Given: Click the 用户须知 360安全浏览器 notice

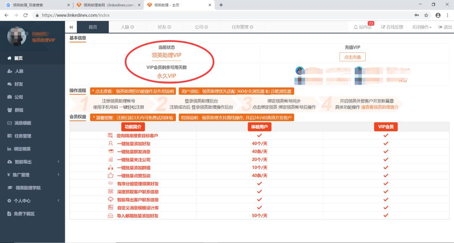Looking at the screenshot, I should coord(236,91).
